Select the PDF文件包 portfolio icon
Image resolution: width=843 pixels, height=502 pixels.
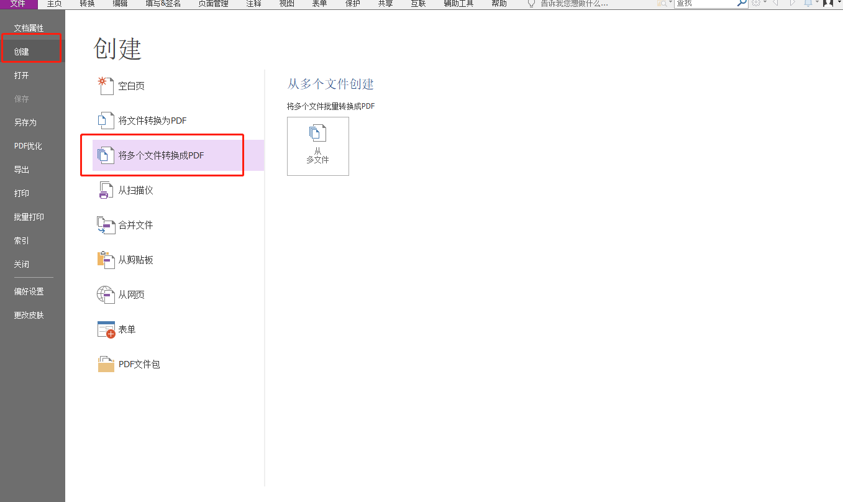pos(107,364)
